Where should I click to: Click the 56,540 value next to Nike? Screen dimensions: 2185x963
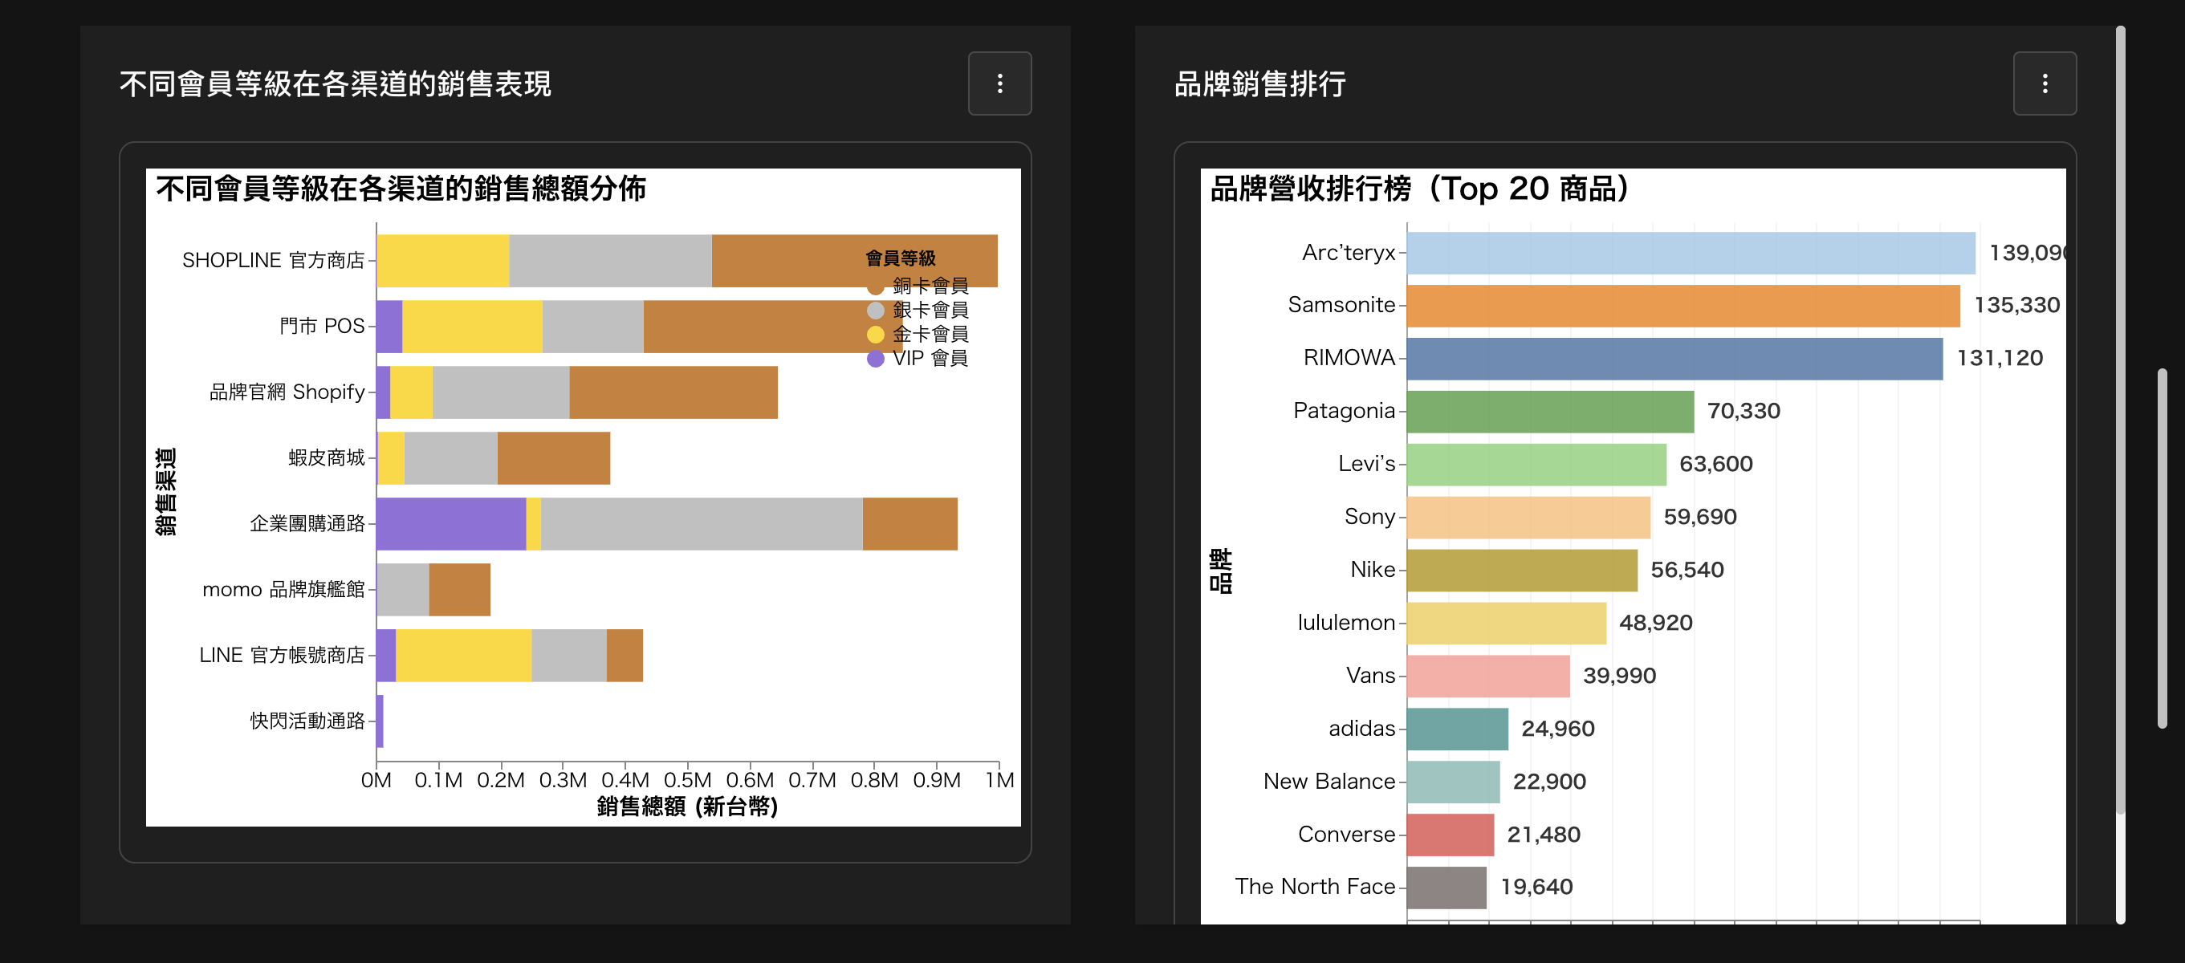(1687, 571)
